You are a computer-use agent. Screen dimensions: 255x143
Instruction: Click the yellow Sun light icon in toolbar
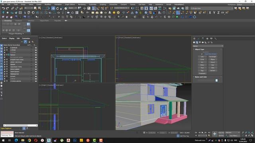click(x=114, y=13)
